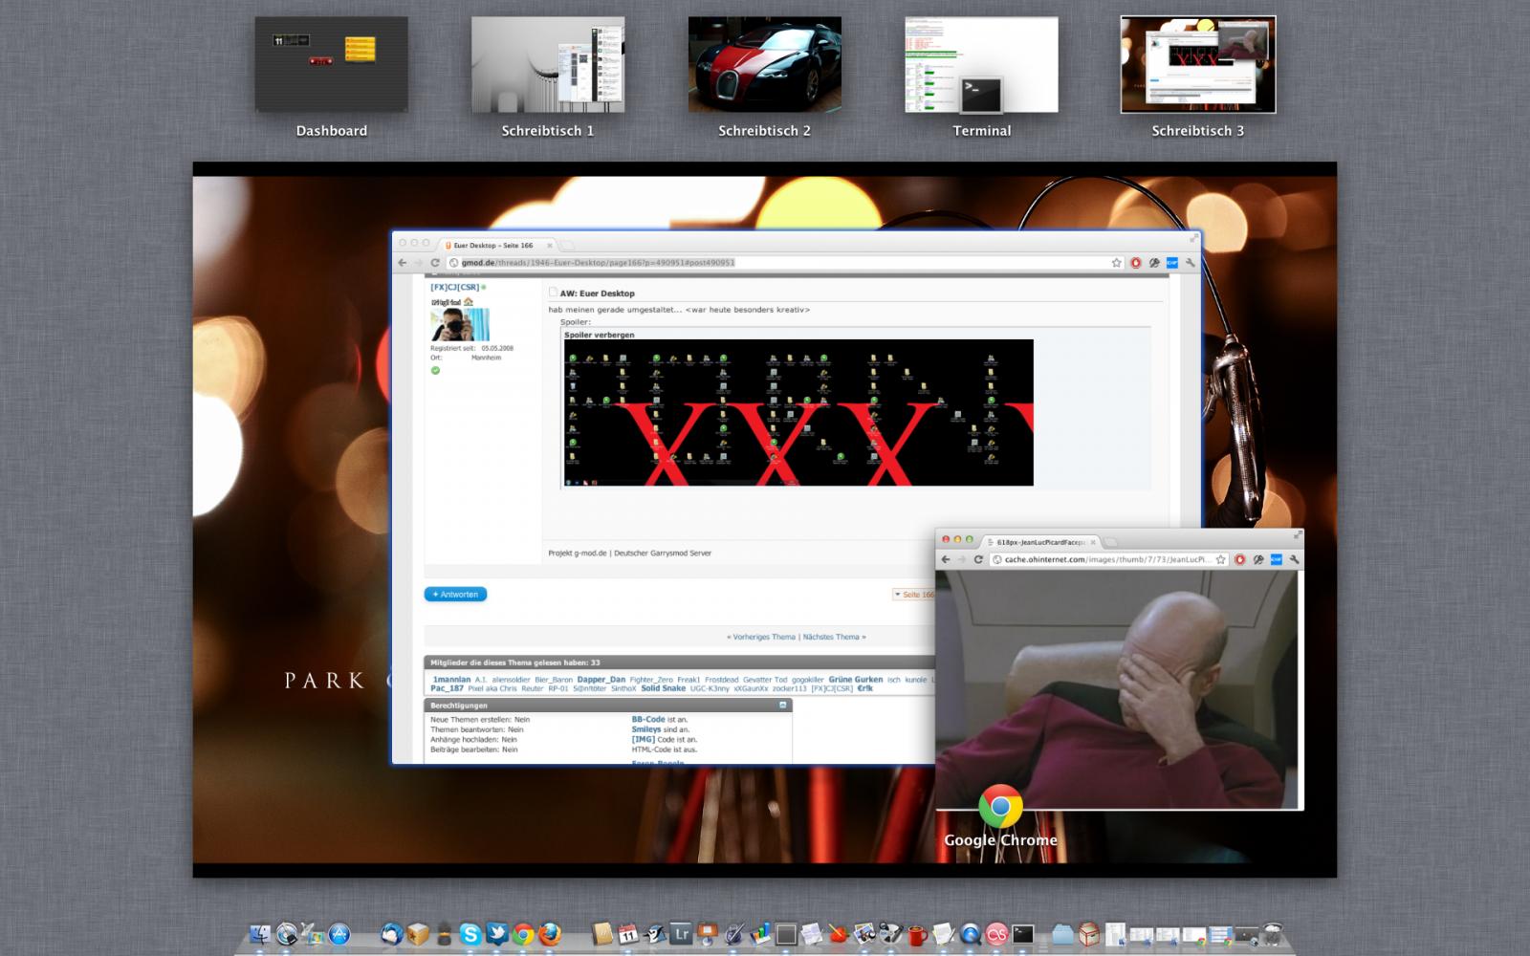The image size is (1530, 956).
Task: Tick the checkbox beside 'AW: Euer Desktop'
Action: [x=553, y=293]
